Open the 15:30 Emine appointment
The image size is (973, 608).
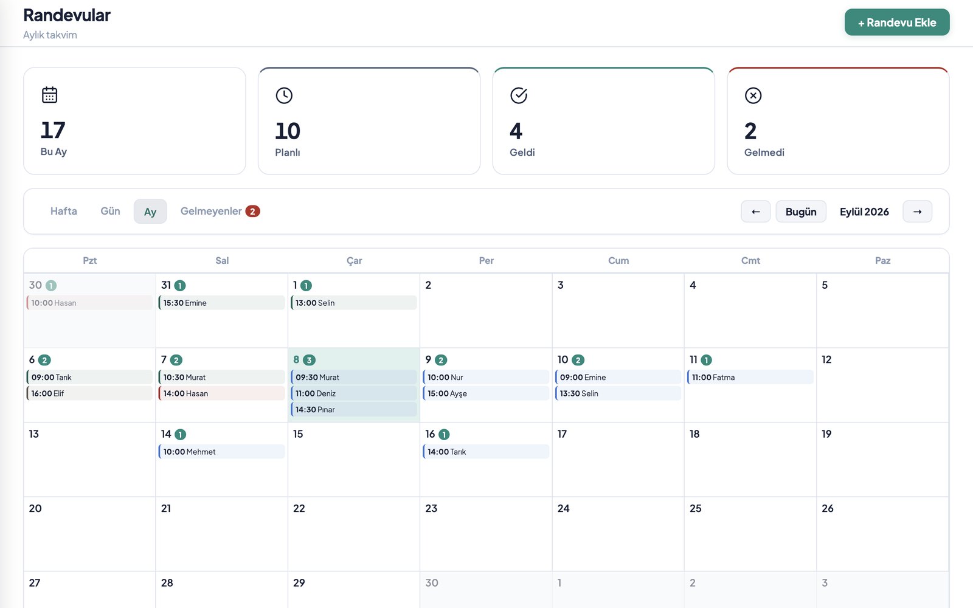point(221,303)
